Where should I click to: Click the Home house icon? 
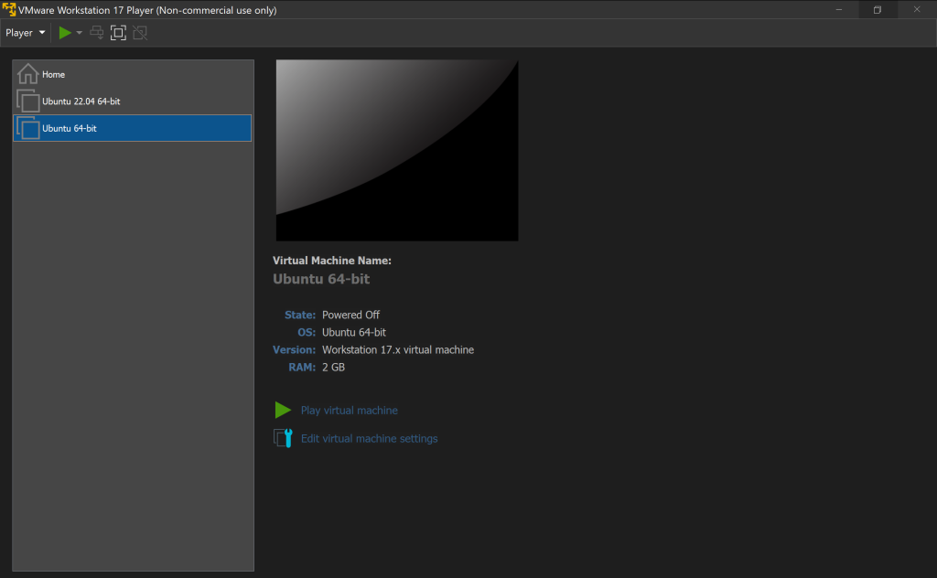27,74
